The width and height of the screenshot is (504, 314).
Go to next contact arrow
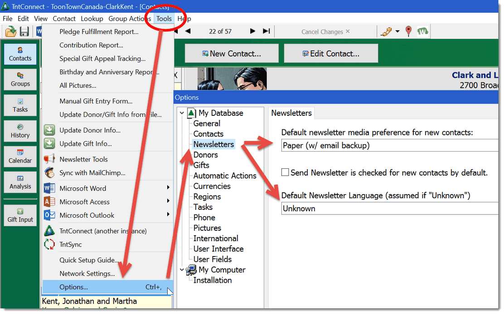pyautogui.click(x=252, y=31)
